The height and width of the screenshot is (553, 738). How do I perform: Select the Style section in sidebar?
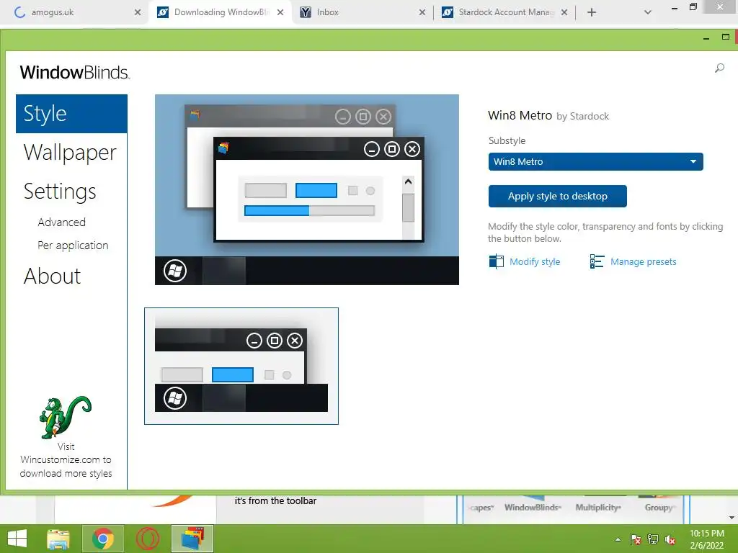coord(71,114)
